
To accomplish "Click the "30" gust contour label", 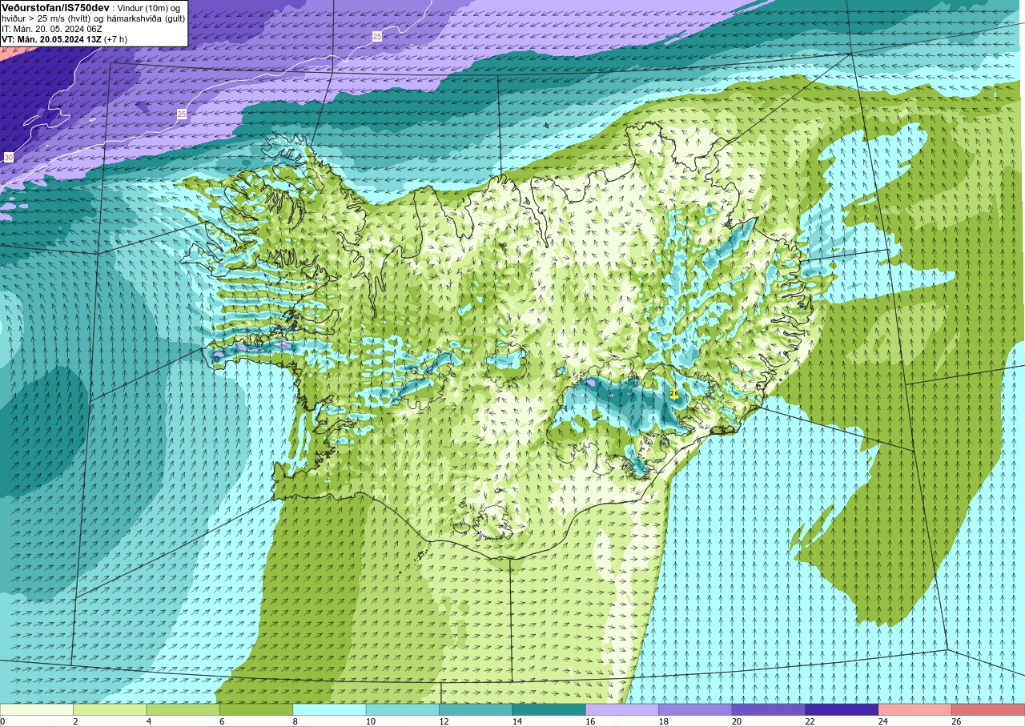I will (8, 157).
